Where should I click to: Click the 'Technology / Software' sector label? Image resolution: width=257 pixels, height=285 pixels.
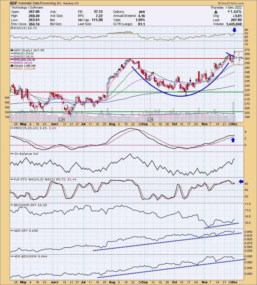[27, 7]
